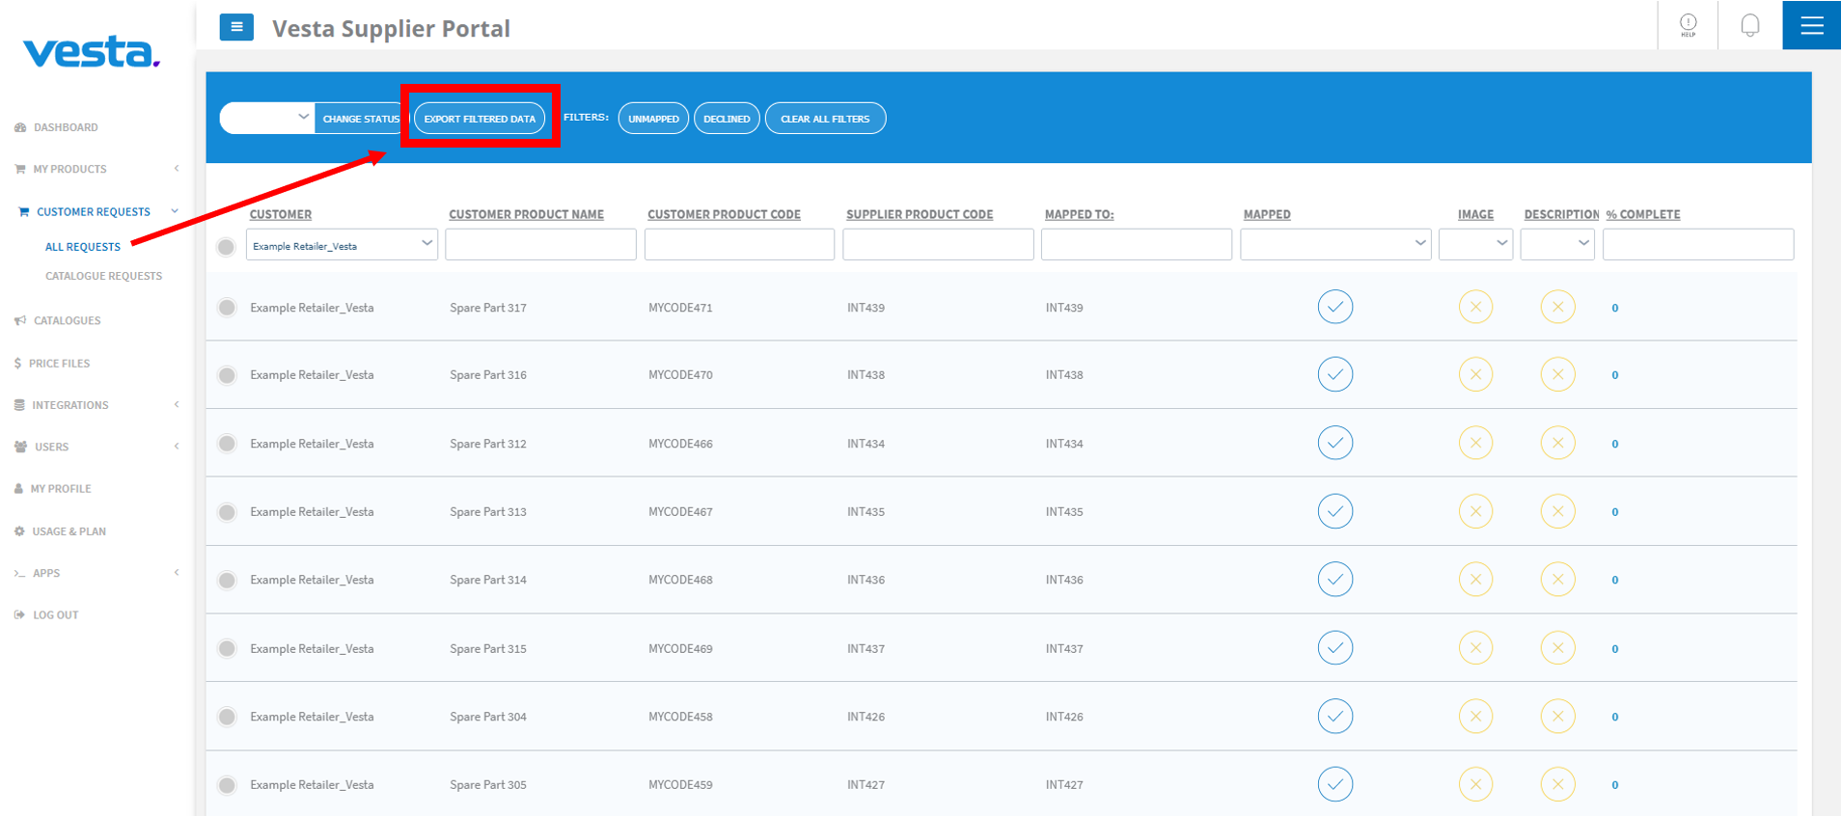
Task: Expand the Apps sidebar chevron
Action: coord(177,573)
